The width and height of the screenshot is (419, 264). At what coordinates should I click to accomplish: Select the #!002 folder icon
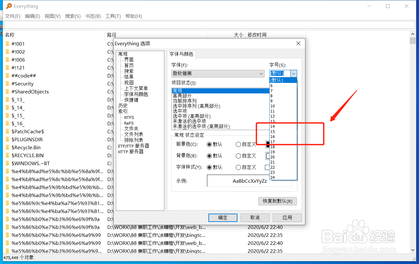7,52
